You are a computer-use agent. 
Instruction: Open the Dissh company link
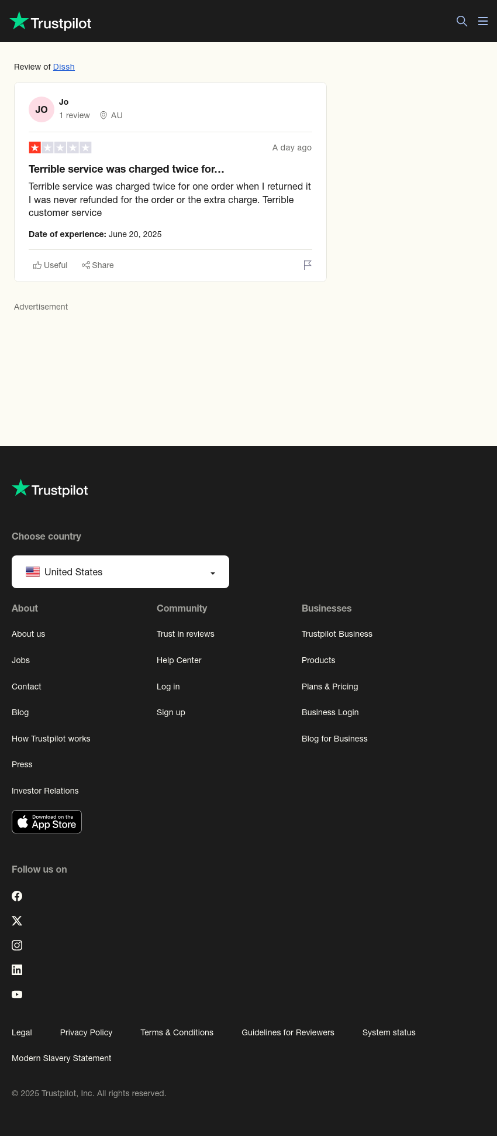[64, 67]
